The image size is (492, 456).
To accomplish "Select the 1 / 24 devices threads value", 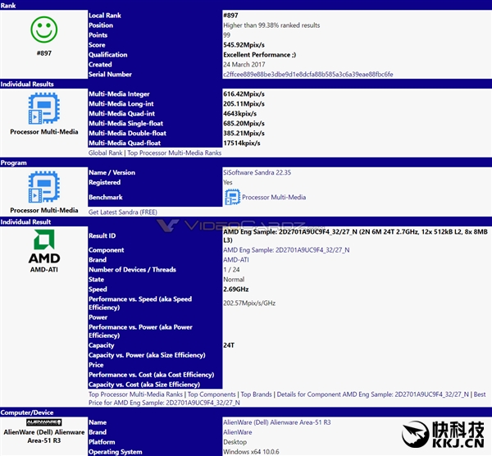I will click(x=231, y=270).
